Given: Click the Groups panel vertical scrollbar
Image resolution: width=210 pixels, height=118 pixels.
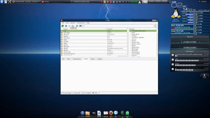Looking at the screenshot, I should [157, 43].
